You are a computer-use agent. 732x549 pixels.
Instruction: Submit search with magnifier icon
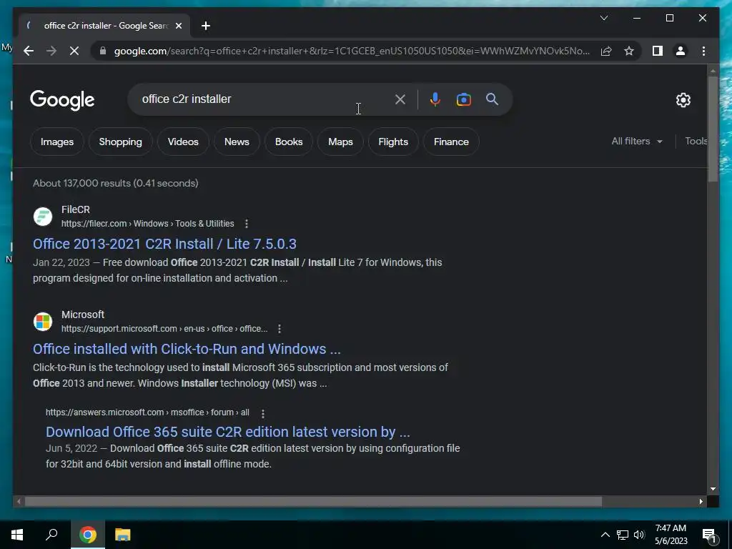click(x=492, y=99)
